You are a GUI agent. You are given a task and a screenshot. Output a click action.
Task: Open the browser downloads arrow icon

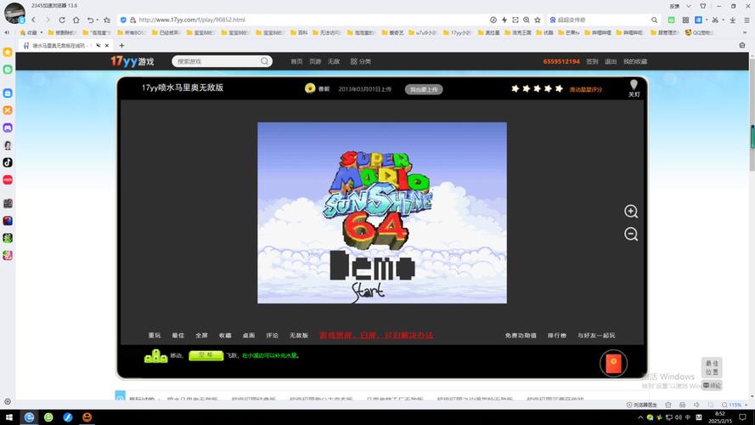coord(732,20)
